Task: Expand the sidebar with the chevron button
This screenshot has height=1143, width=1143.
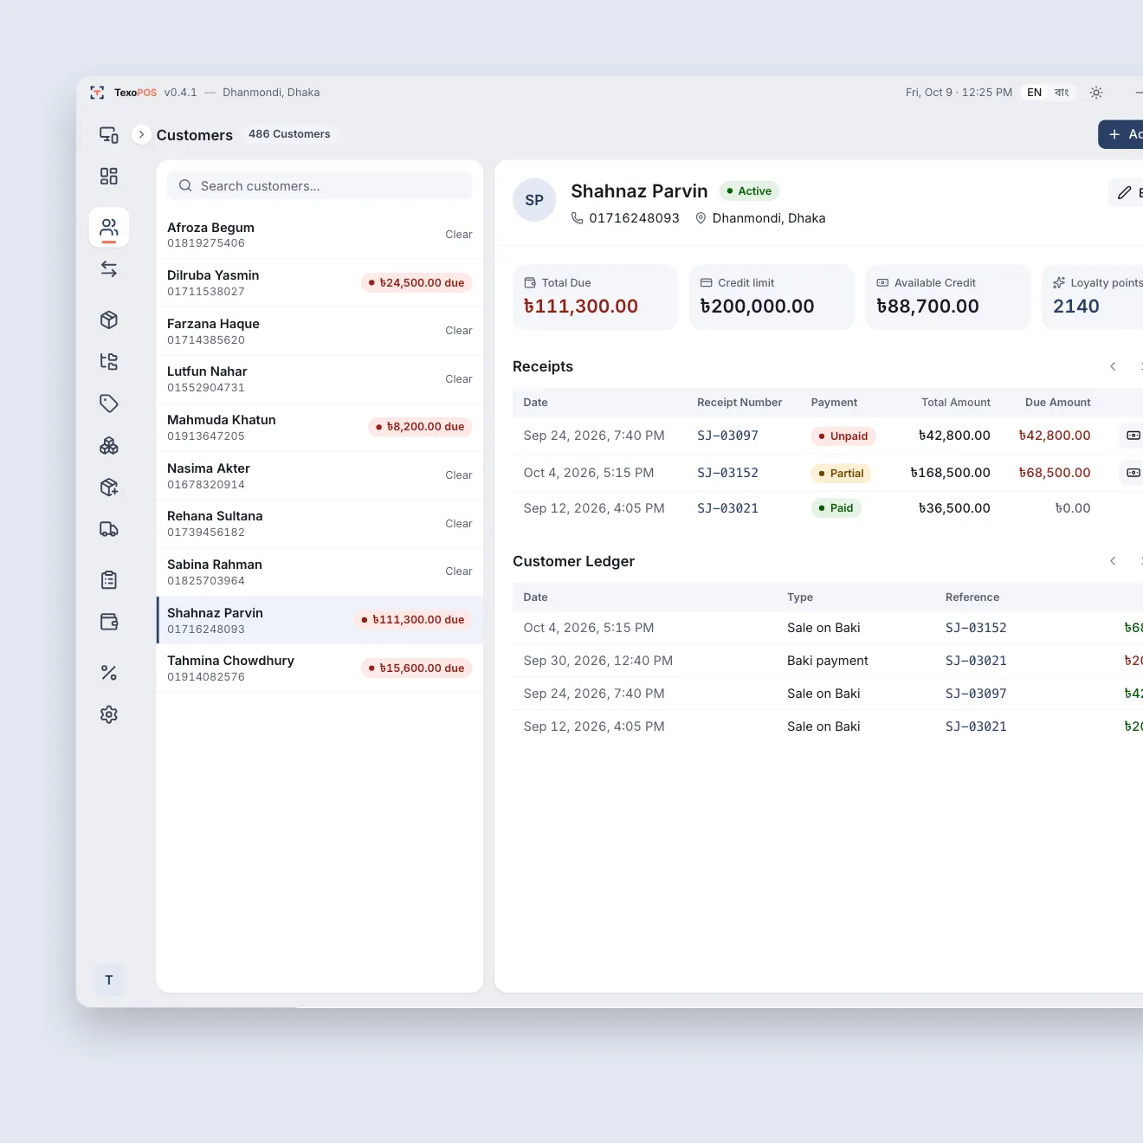Action: tap(141, 135)
